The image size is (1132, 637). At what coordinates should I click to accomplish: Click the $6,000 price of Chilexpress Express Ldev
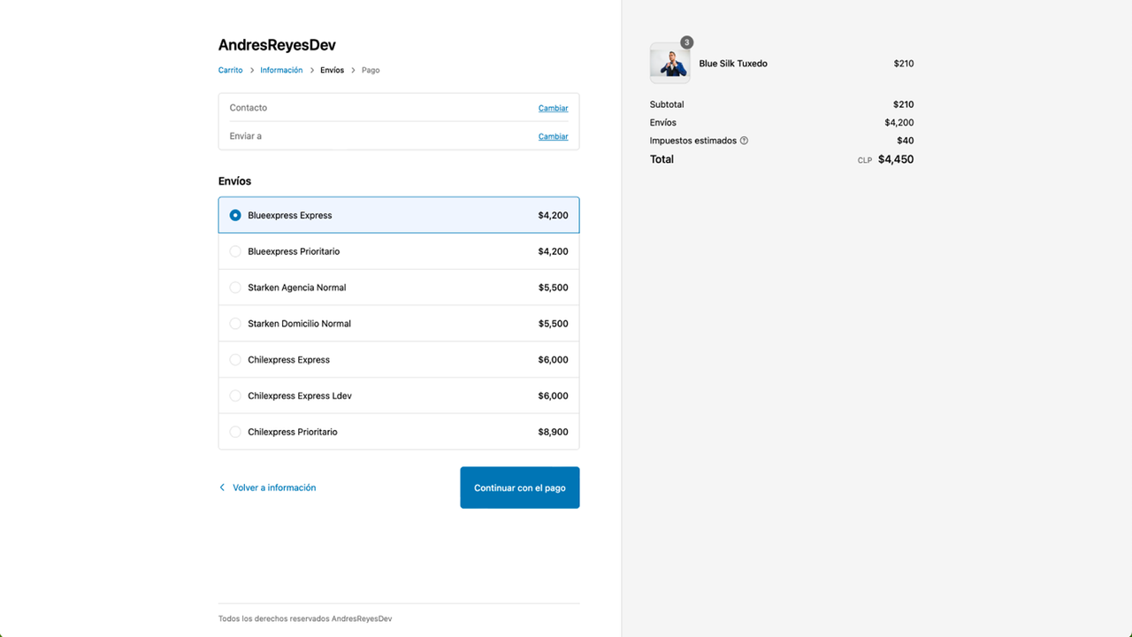click(x=554, y=395)
